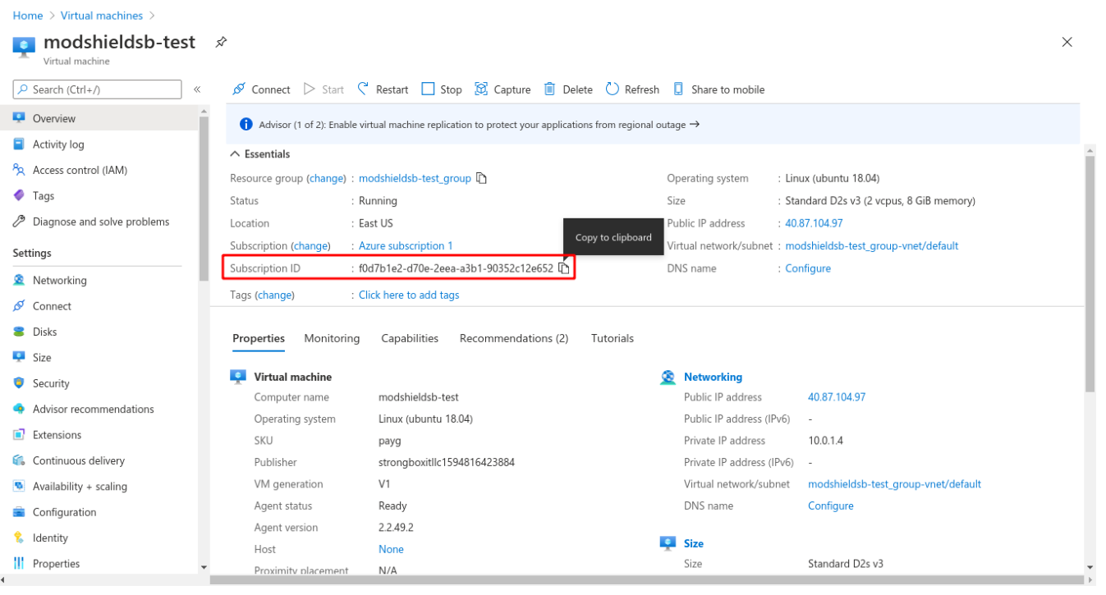Click here to add tags link
The image size is (1106, 595).
pyautogui.click(x=409, y=295)
